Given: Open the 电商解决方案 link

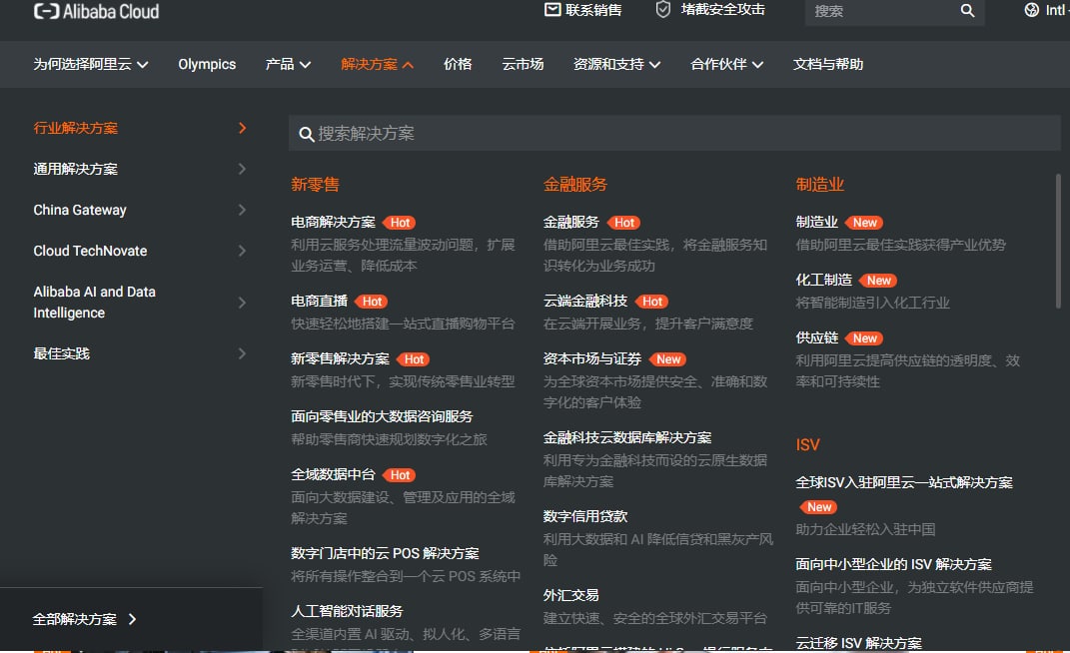Looking at the screenshot, I should [x=333, y=222].
